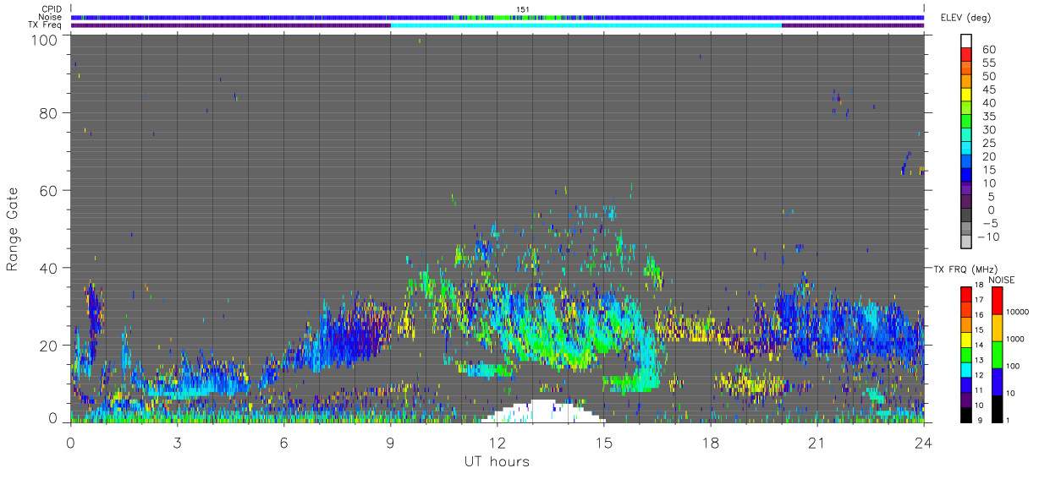This screenshot has height=479, width=1039.
Task: Pick the blue 10–100 swatch in NOISE bar
Action: click(998, 380)
